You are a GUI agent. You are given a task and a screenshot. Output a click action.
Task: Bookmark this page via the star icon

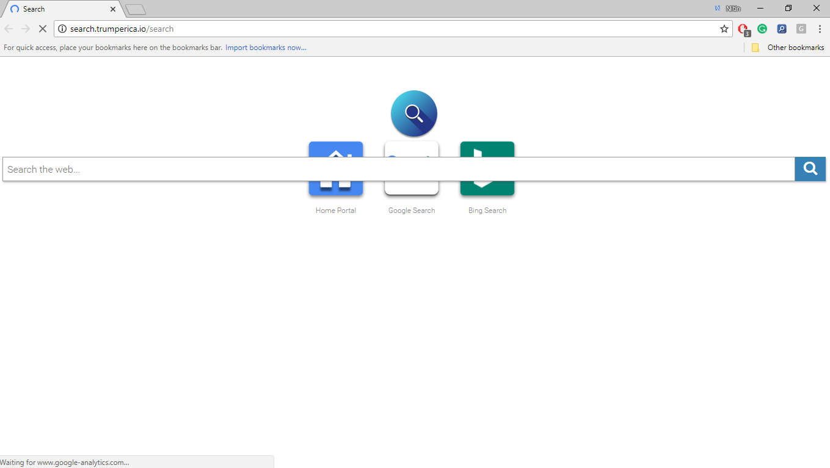click(x=724, y=29)
